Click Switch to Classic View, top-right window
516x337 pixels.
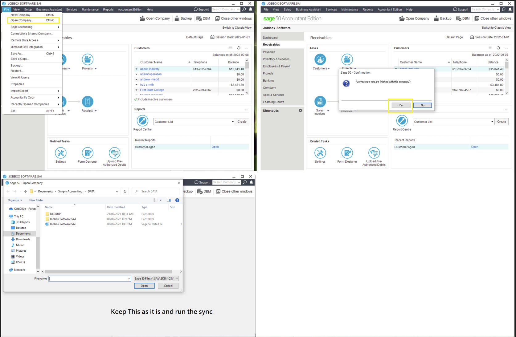(x=496, y=28)
